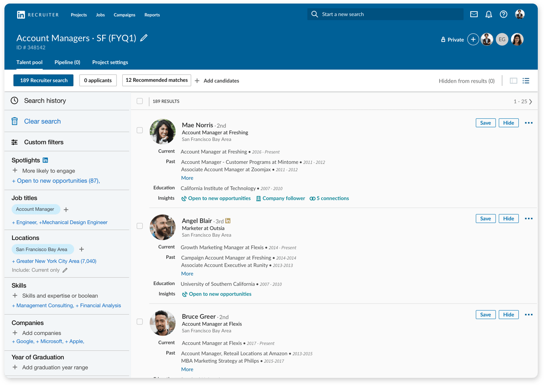The image size is (544, 385).
Task: Edit location Include Current only pencil
Action: (65, 270)
